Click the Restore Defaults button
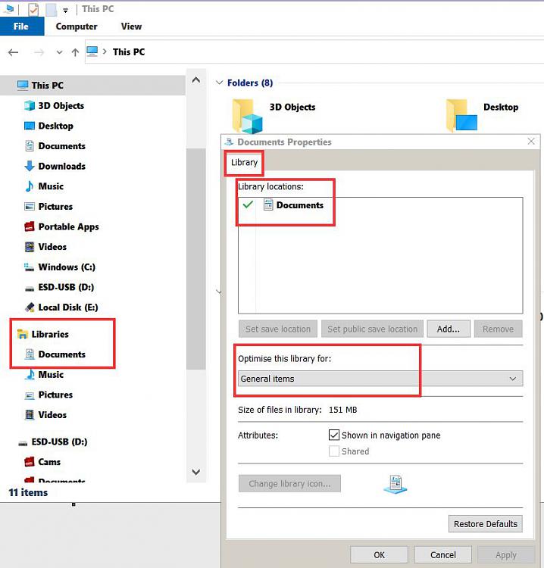This screenshot has width=544, height=568. click(486, 524)
